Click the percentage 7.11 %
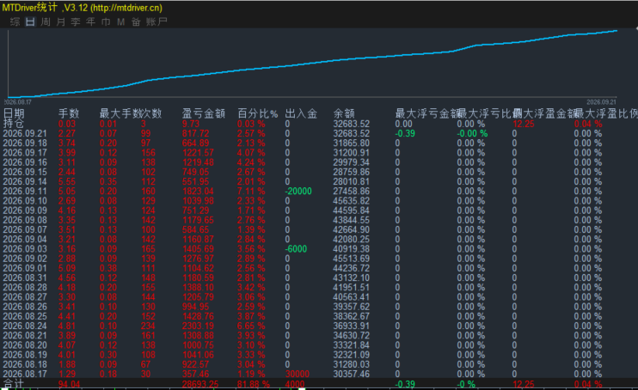 click(x=251, y=192)
